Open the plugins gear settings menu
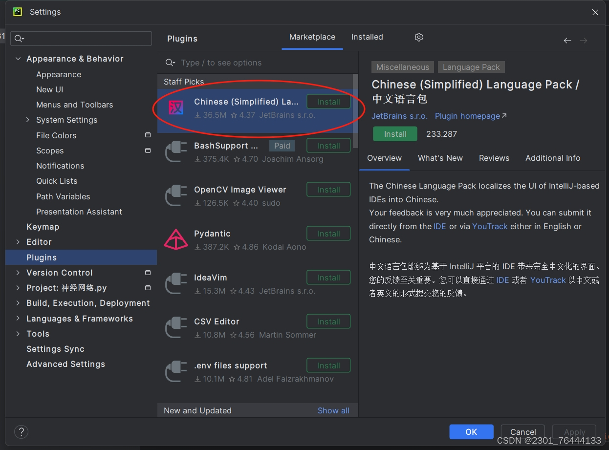 point(419,37)
